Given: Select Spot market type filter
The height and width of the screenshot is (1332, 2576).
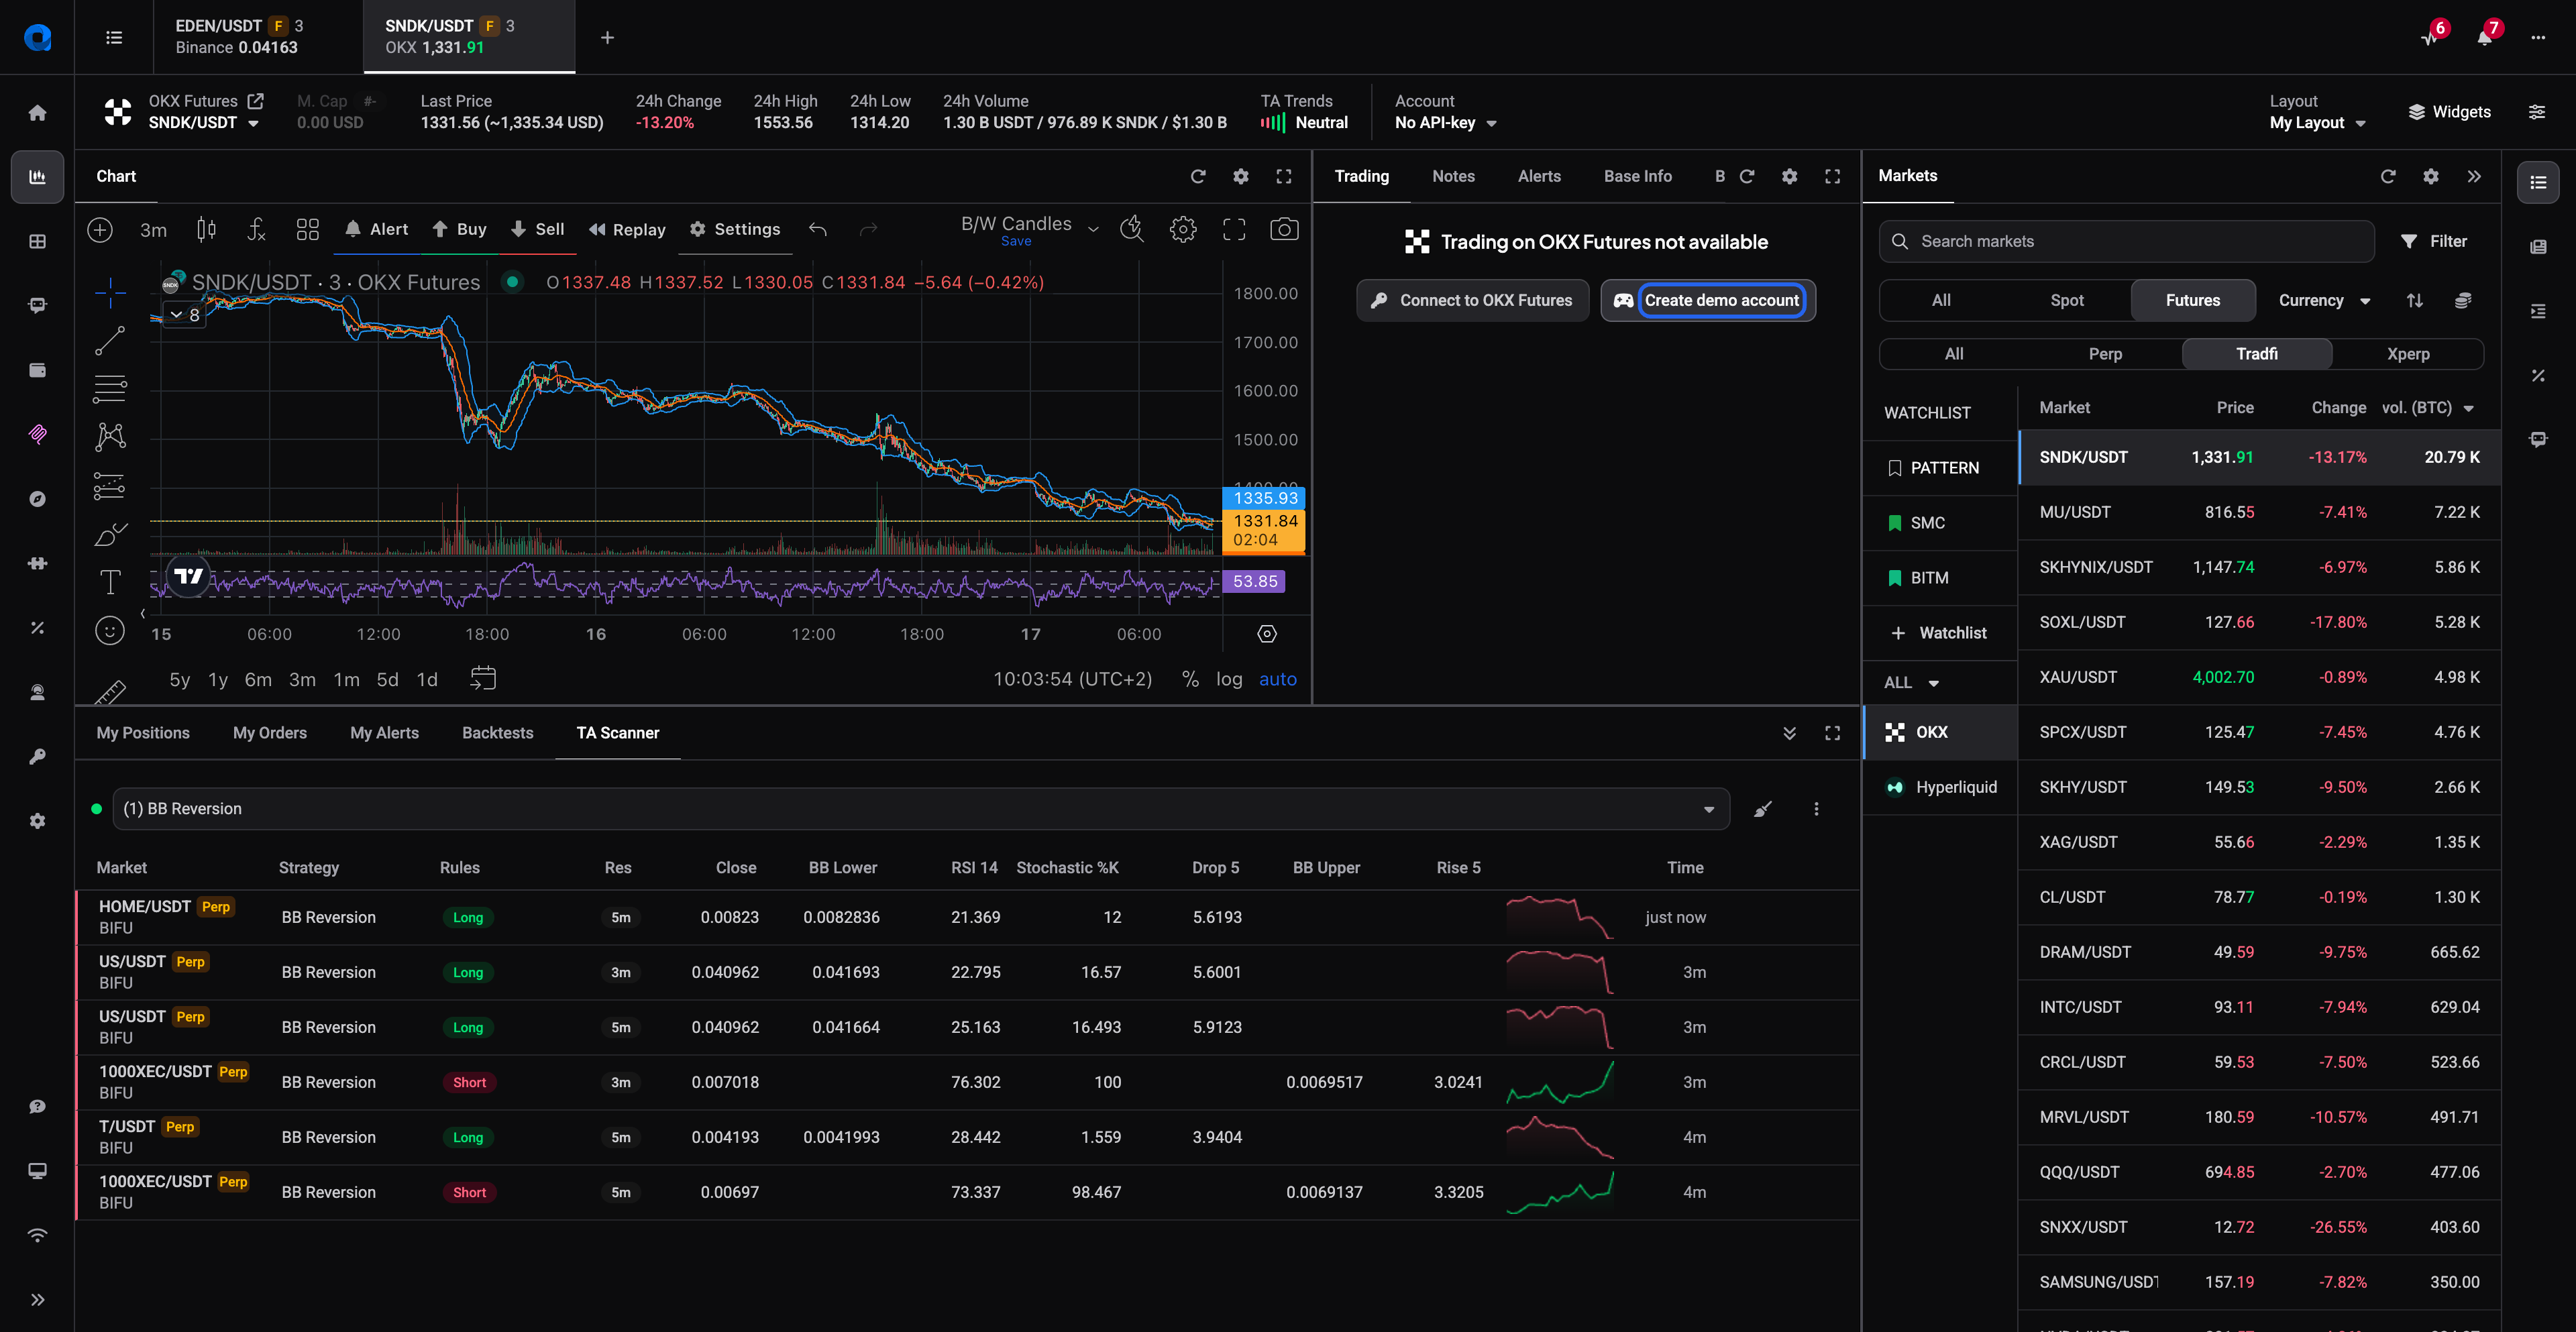Looking at the screenshot, I should coord(2067,301).
